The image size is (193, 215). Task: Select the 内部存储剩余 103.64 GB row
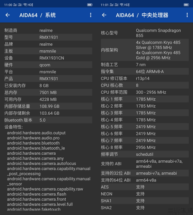(48, 113)
